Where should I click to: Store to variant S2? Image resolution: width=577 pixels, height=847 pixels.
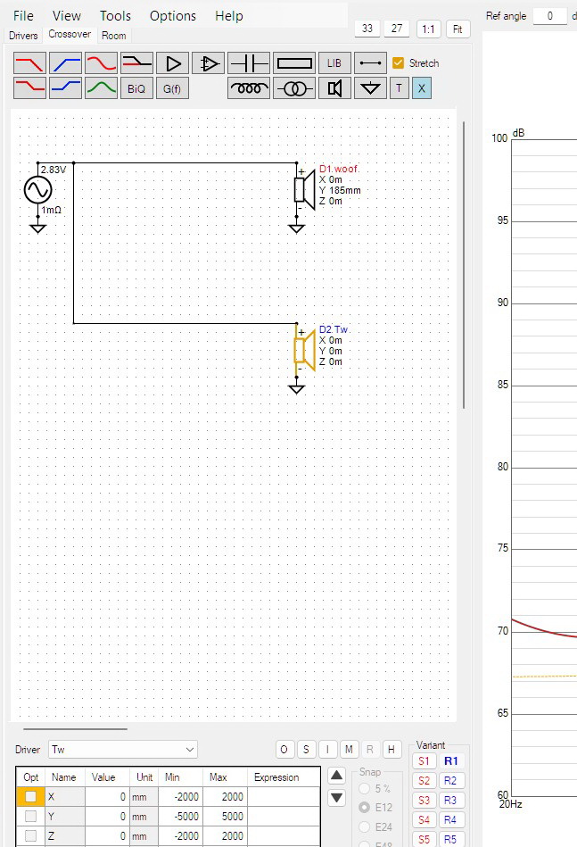tap(425, 781)
